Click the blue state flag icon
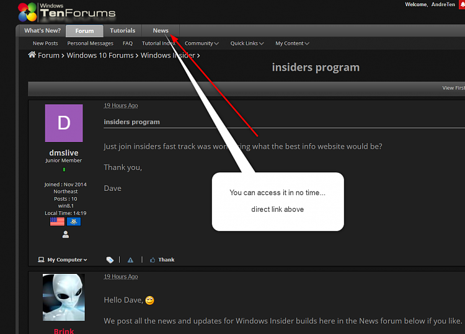This screenshot has width=465, height=334. (74, 221)
